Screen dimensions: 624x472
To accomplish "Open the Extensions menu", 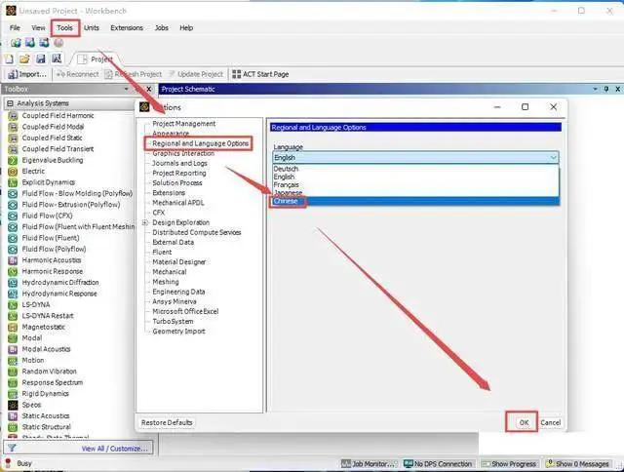I will pos(127,28).
